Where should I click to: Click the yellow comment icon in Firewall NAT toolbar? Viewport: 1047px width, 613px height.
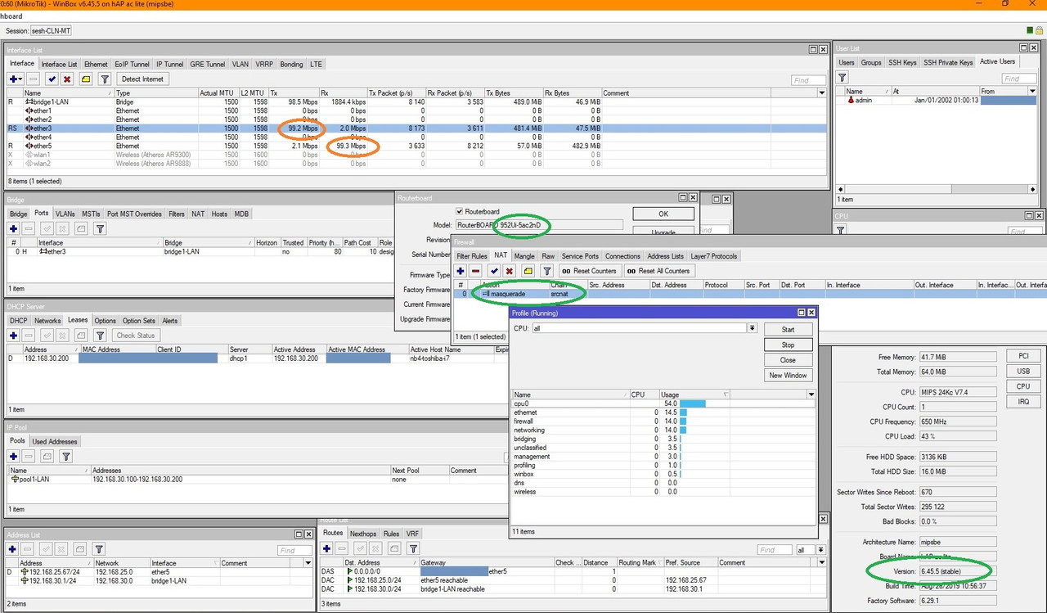coord(528,271)
